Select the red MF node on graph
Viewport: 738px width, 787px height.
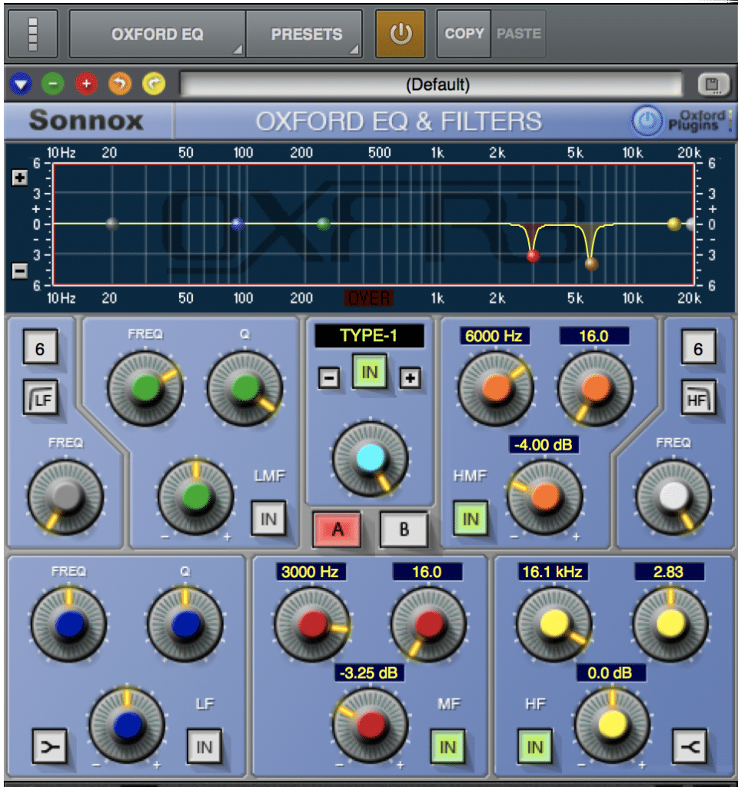pyautogui.click(x=534, y=256)
